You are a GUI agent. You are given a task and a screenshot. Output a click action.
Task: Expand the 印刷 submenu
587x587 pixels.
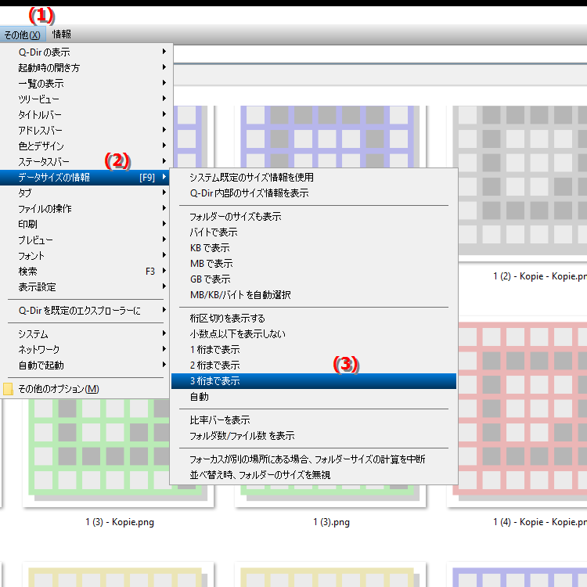[86, 225]
